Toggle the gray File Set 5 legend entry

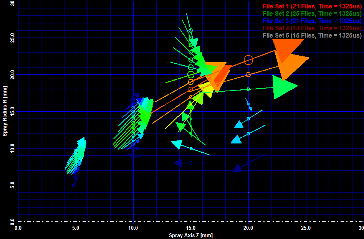[312, 35]
